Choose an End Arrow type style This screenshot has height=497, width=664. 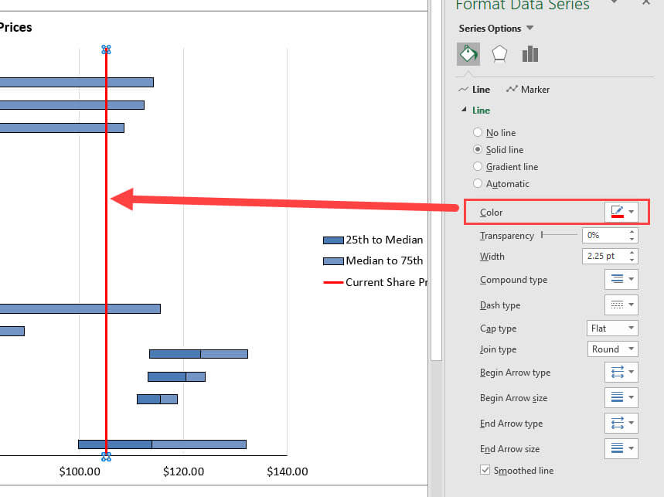tap(621, 423)
